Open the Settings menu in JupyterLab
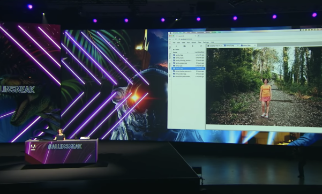The height and width of the screenshot is (194, 322). (206, 42)
